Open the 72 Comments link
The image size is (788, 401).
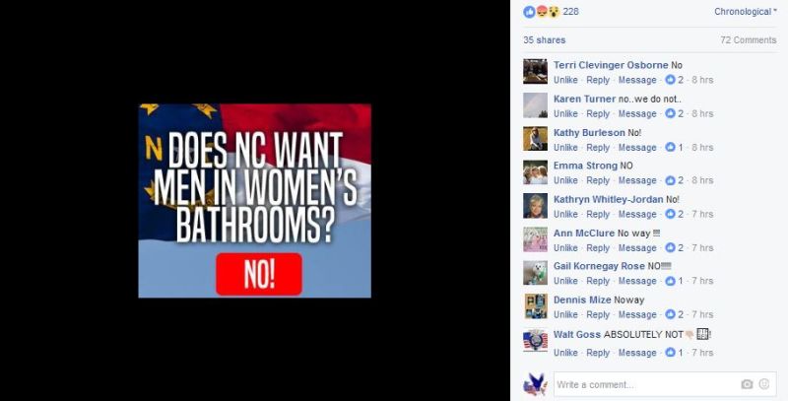pos(749,40)
